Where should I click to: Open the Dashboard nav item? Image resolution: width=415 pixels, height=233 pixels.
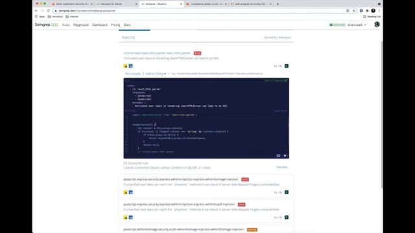coord(99,25)
